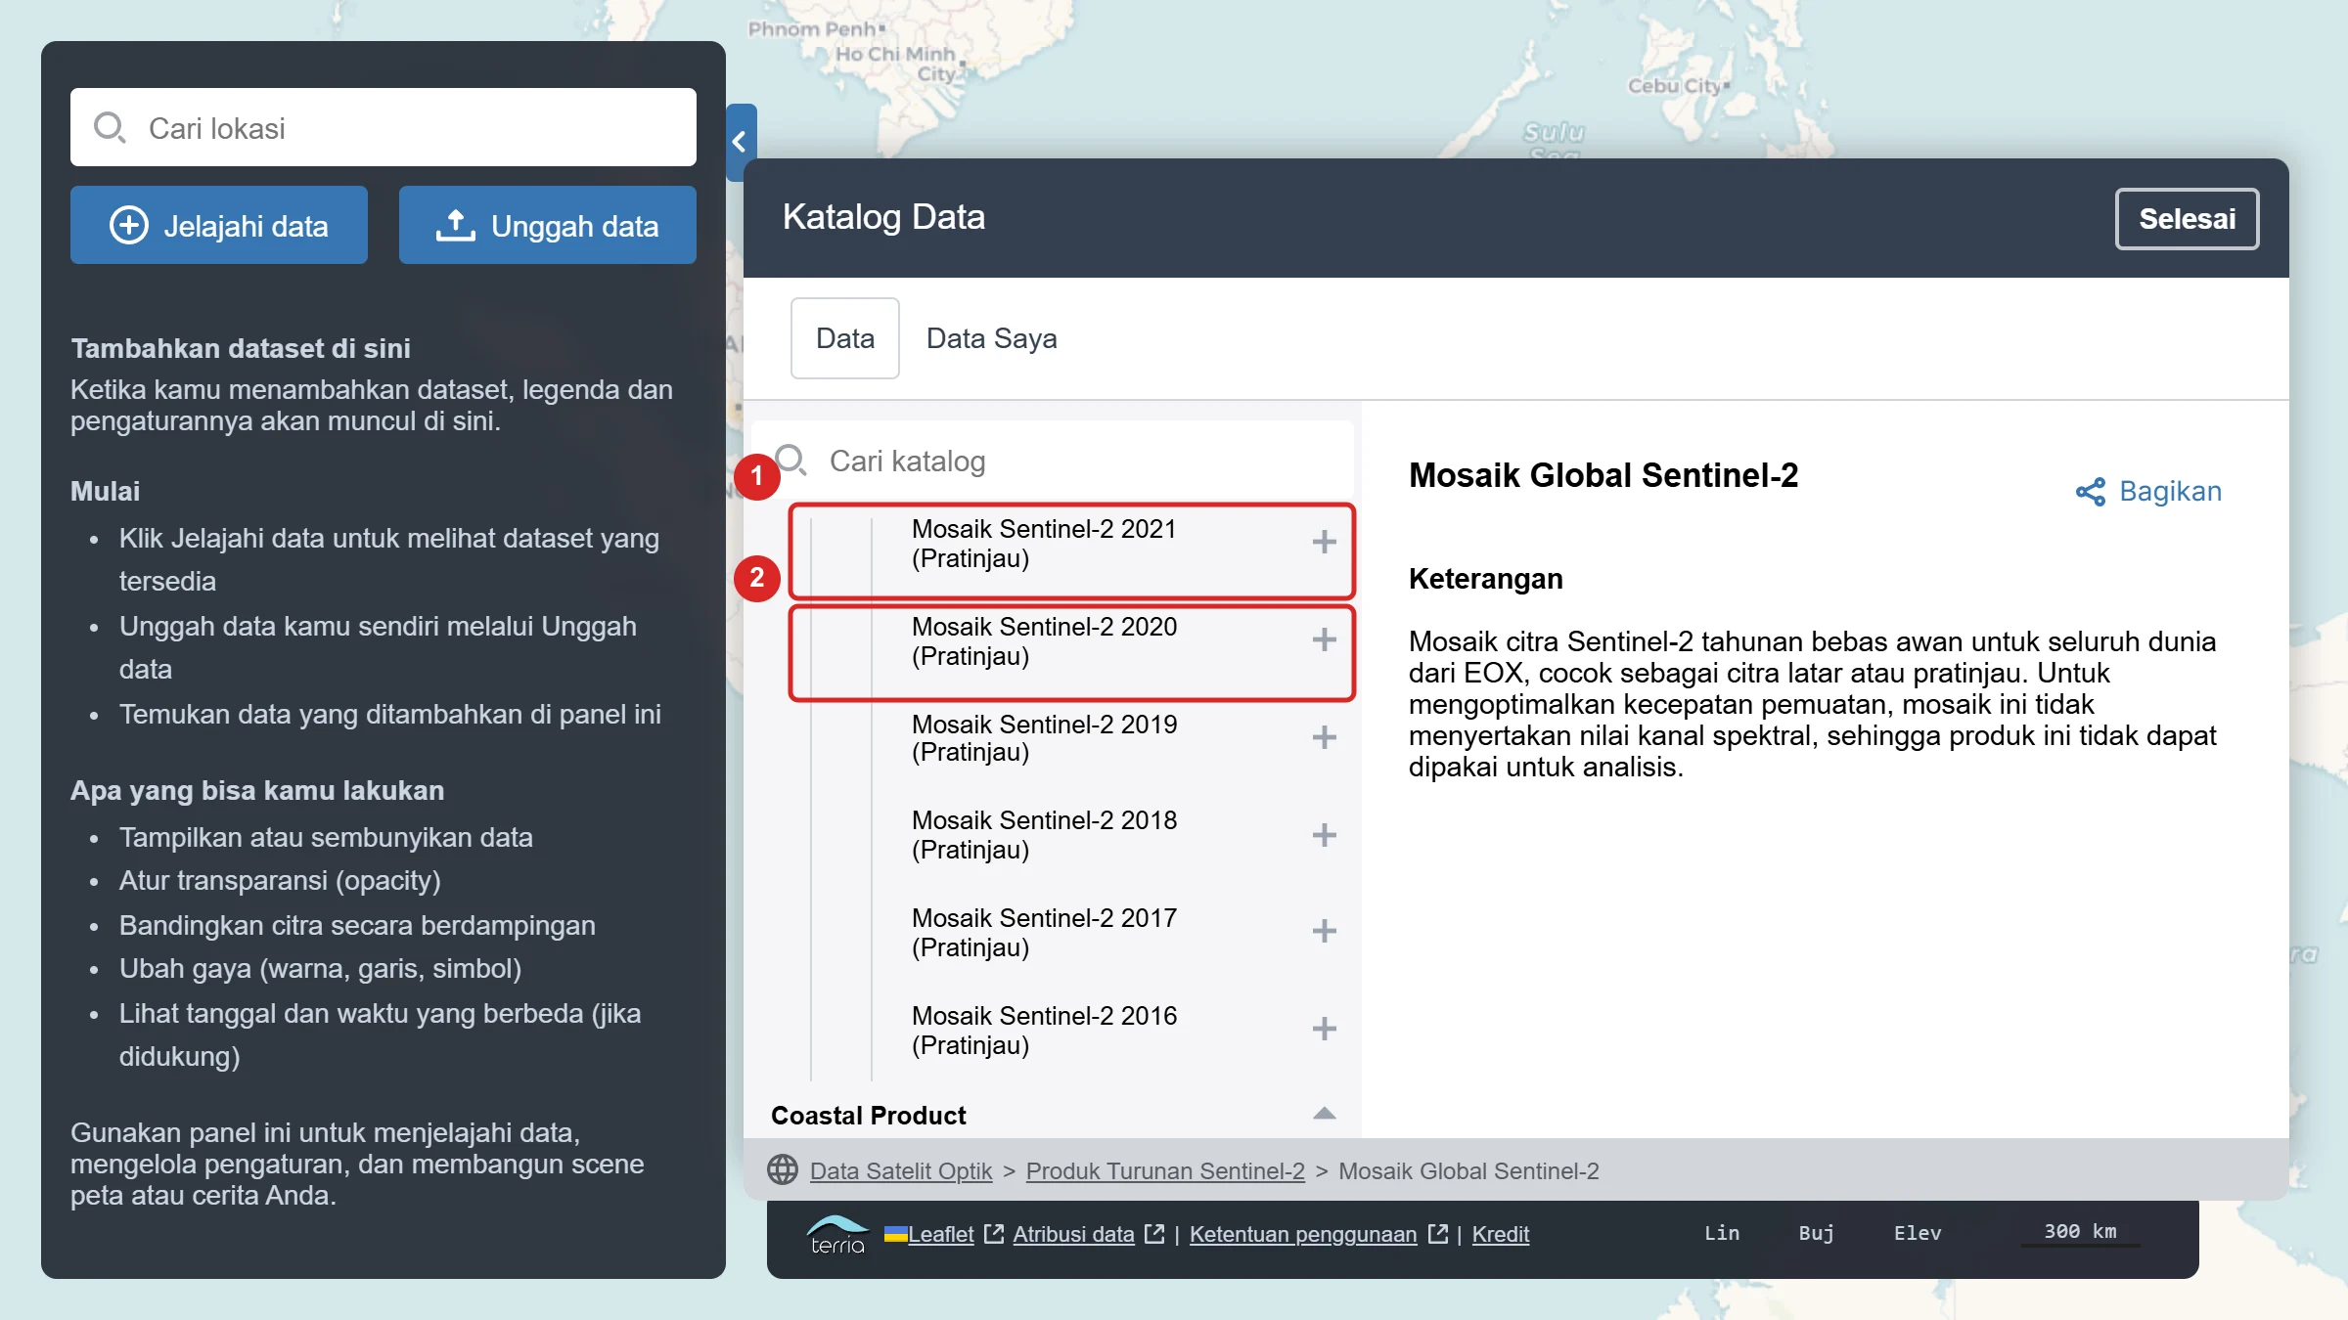Click the Elev coordinate label
Image resolution: width=2348 pixels, height=1320 pixels.
(1918, 1234)
